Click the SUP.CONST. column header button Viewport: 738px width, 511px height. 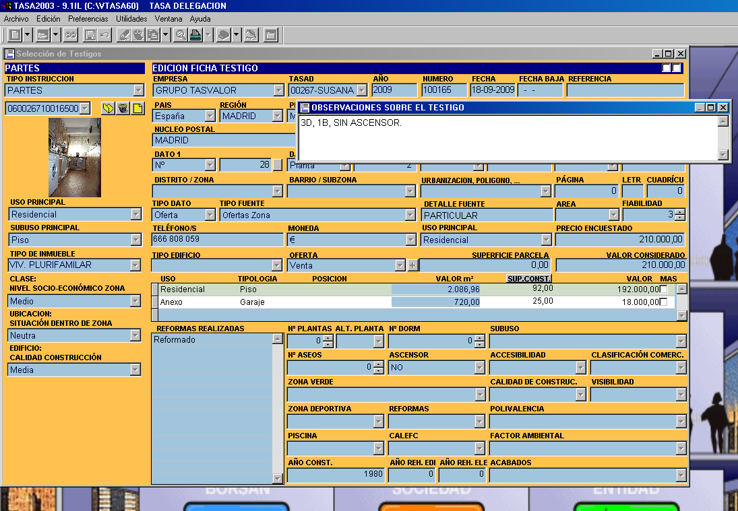point(529,279)
